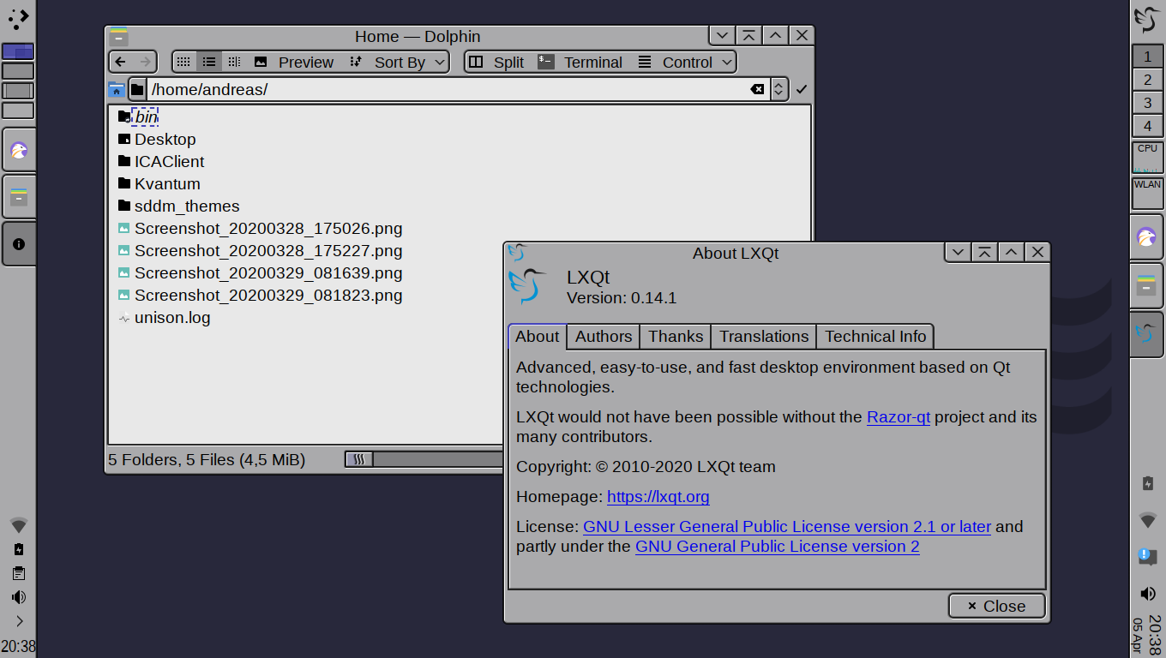Go forward in Dolphin history
The width and height of the screenshot is (1166, 658).
point(145,62)
